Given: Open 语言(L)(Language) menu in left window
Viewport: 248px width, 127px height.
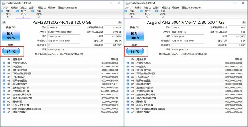Looking at the screenshot, I should click(67, 7).
